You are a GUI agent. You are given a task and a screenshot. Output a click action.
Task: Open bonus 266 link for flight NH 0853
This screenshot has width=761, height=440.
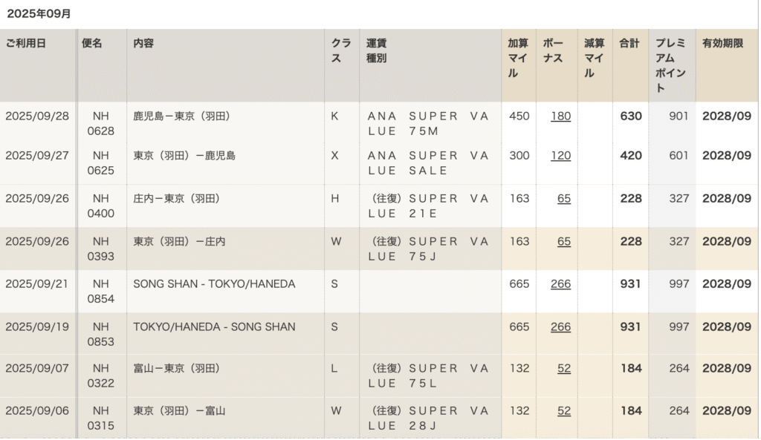tap(560, 327)
